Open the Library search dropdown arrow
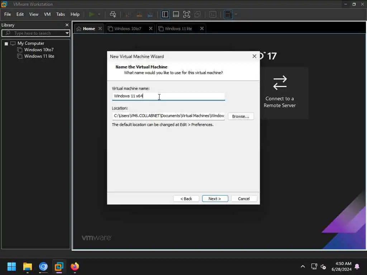The image size is (367, 275). tap(67, 33)
